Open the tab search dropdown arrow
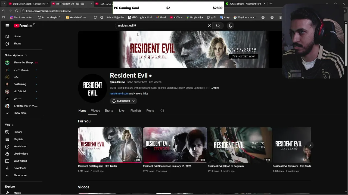This screenshot has width=348, height=195. pos(4,4)
